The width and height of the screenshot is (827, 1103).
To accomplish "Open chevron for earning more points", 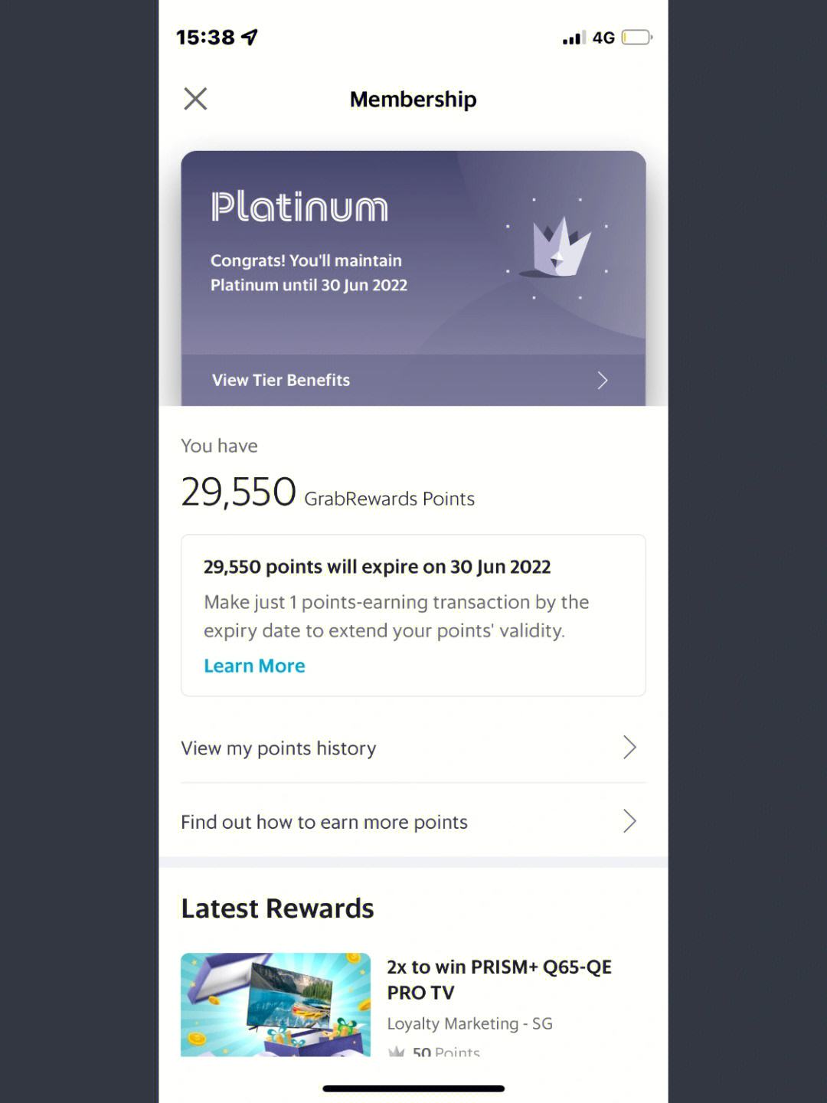I will 629,821.
